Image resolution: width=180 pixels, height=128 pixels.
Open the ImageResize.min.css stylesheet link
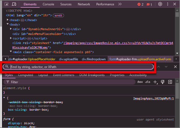[x=93, y=45]
